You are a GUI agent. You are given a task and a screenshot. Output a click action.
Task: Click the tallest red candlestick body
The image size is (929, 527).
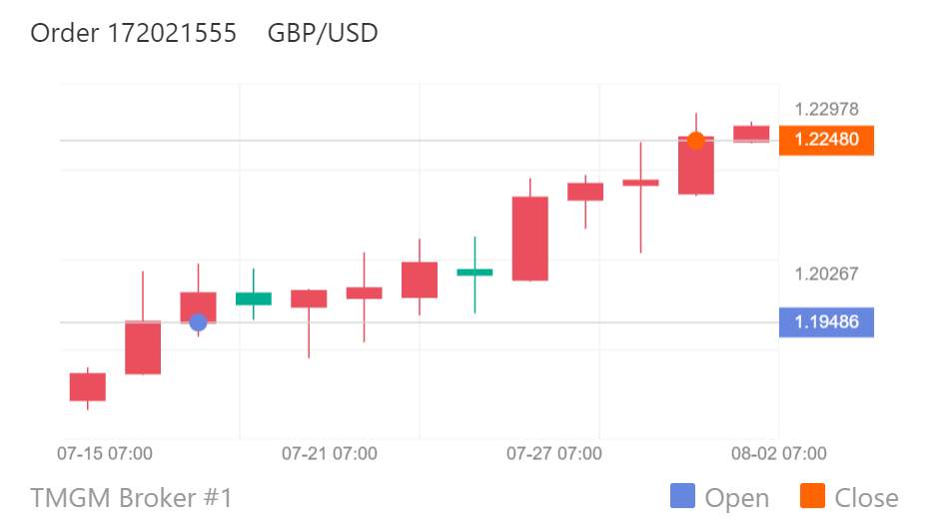tap(530, 239)
